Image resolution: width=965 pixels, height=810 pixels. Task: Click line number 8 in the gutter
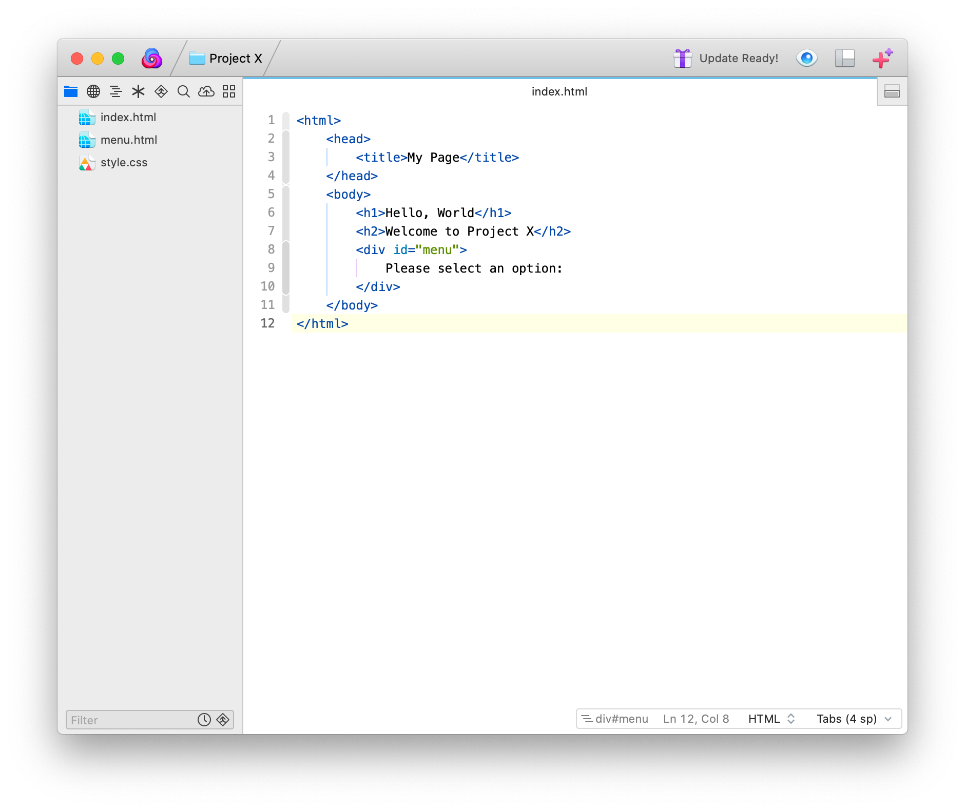(271, 249)
